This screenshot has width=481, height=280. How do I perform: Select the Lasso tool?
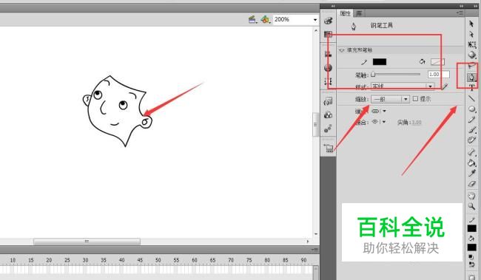[472, 66]
